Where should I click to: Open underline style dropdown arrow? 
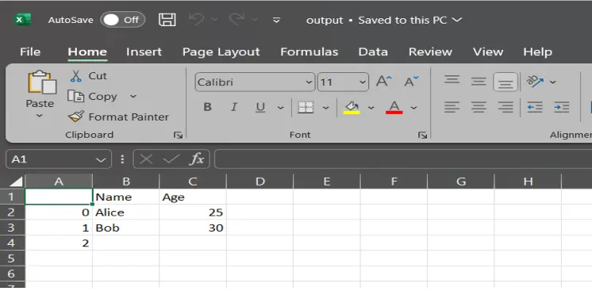[280, 108]
